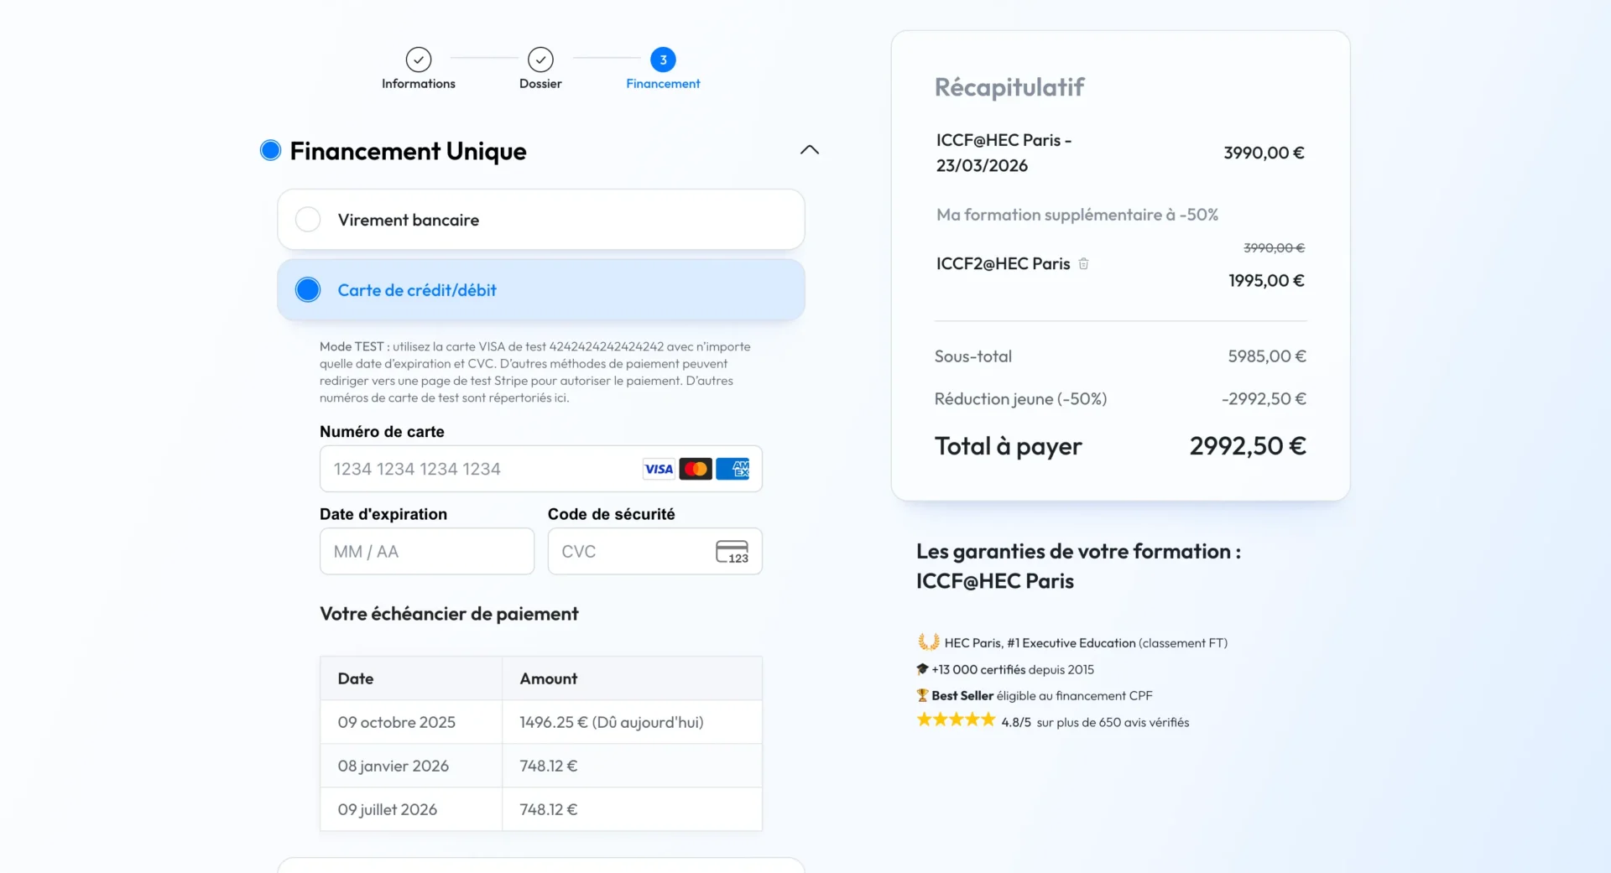Click the Numéro de carte label

tap(382, 432)
